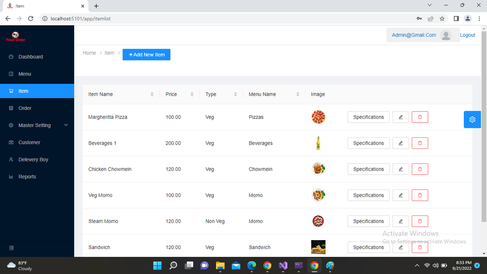Open the Menu page in sidebar
487x274 pixels.
[37, 74]
